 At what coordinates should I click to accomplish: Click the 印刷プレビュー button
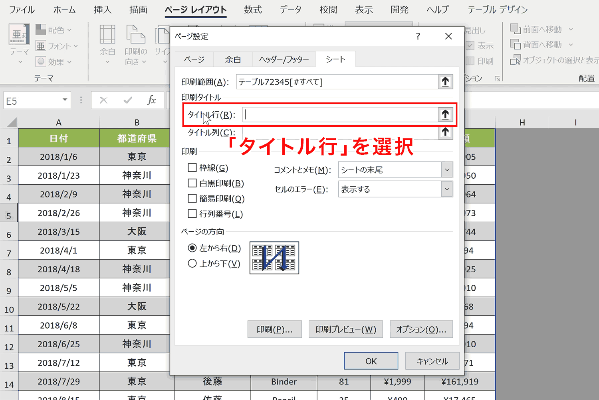pyautogui.click(x=346, y=329)
